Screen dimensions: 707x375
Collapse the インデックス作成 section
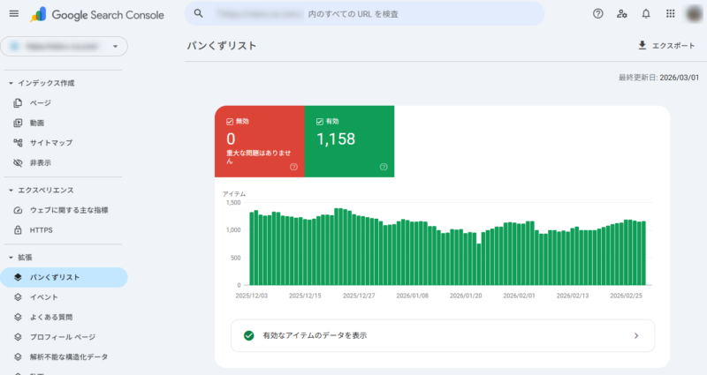[x=11, y=83]
